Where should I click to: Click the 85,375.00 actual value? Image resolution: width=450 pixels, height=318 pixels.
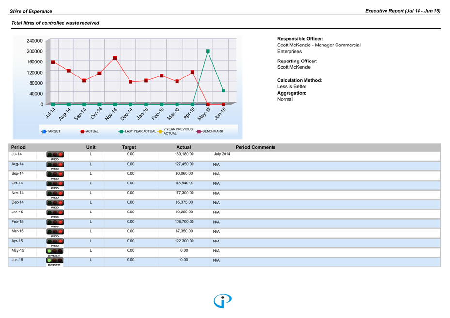coord(184,202)
